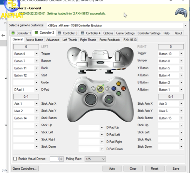Viewport: 190px width, 173px height.
Task: Switch to the Axis to Button sub-tab
Action: tap(34, 40)
